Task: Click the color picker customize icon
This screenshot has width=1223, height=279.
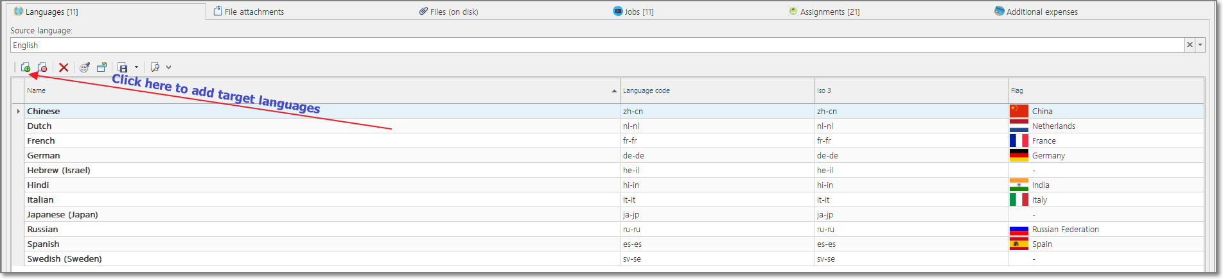Action: [85, 67]
